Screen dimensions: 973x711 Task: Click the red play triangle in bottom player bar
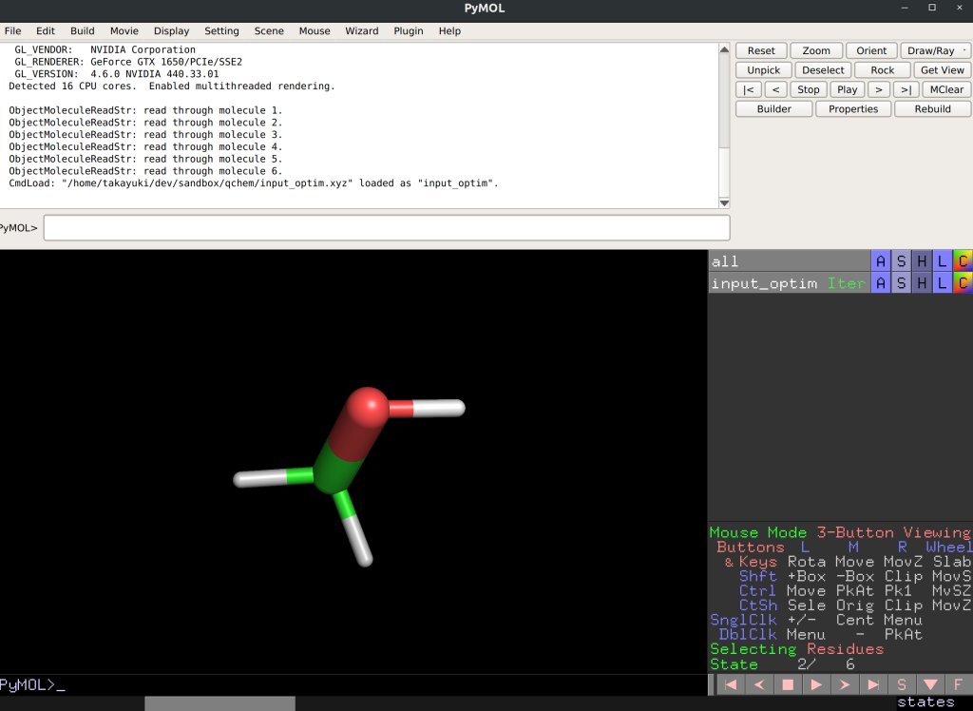[816, 684]
